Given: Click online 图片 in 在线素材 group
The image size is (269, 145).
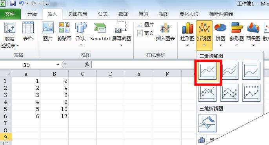Looking at the screenshot, I should (x=145, y=25).
